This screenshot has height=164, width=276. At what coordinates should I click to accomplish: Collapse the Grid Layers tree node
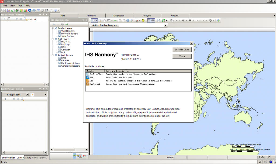point(53,39)
